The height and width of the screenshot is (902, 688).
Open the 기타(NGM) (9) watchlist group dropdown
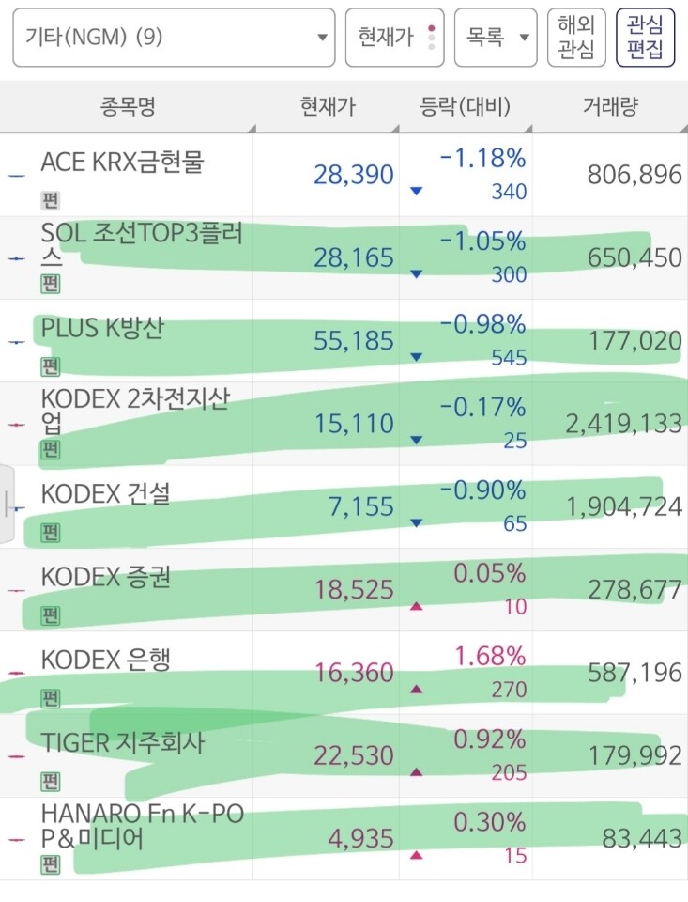(x=174, y=38)
